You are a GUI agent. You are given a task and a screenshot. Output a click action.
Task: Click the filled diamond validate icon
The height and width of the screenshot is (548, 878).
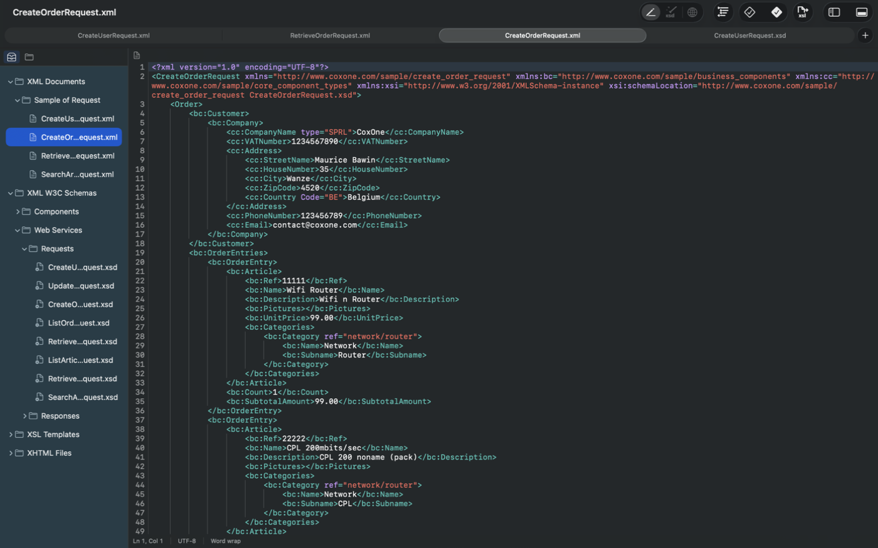[x=776, y=12]
